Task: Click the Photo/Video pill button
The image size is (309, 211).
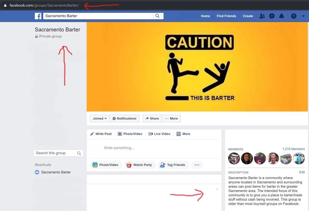Action: click(x=106, y=165)
